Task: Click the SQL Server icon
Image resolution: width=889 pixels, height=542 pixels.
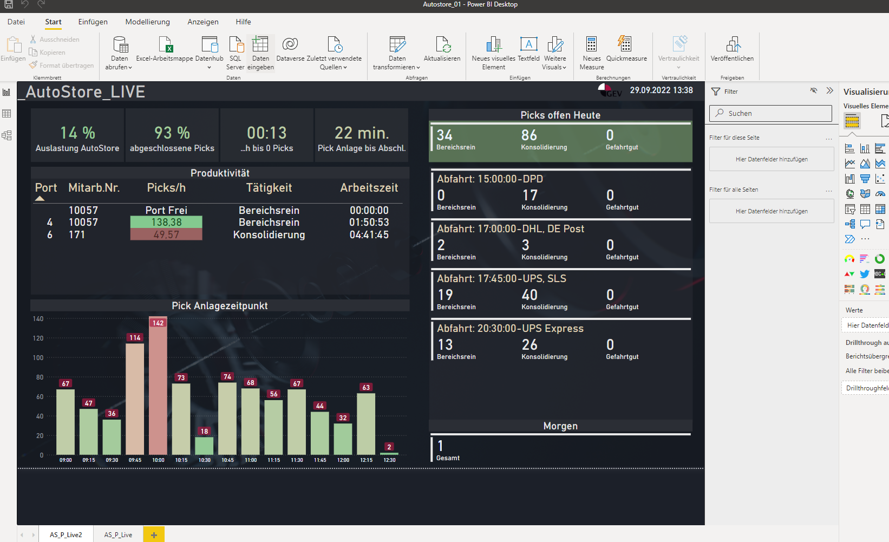Action: coord(236,53)
